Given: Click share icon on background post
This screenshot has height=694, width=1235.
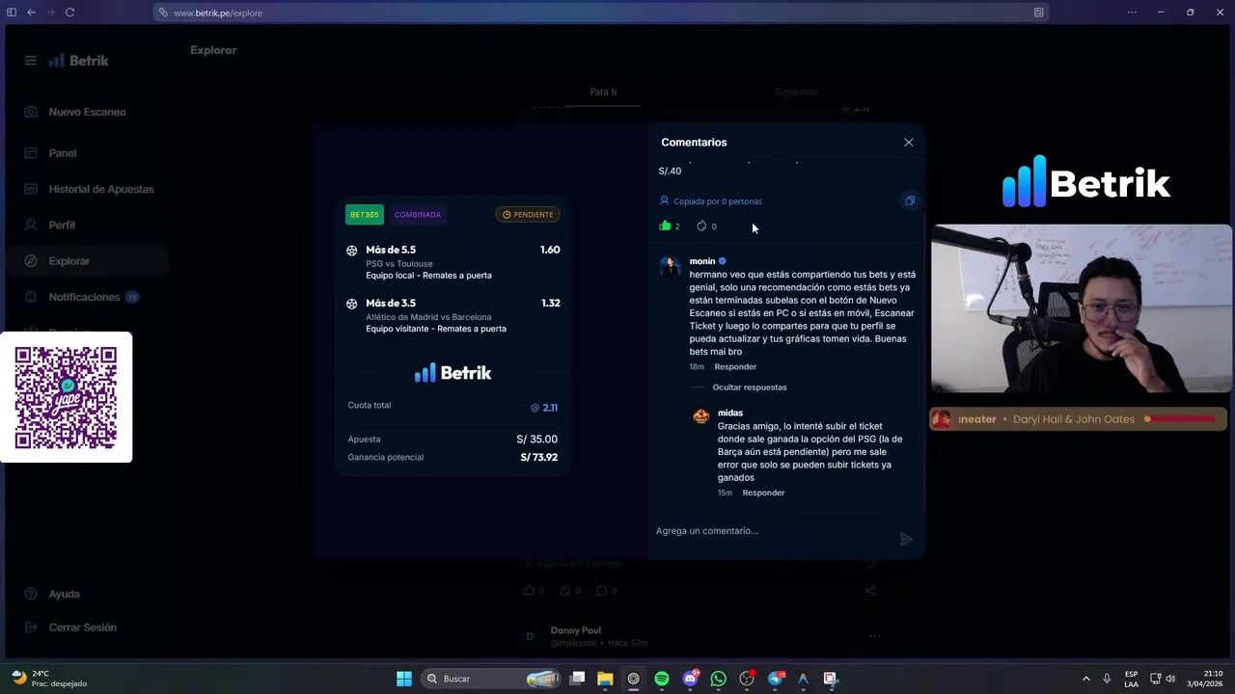Looking at the screenshot, I should coord(870,591).
